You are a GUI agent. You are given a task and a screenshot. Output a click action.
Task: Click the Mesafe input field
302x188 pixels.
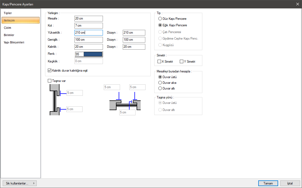89,18
